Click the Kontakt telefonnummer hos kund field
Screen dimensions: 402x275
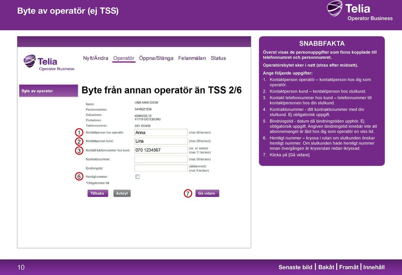click(161, 150)
